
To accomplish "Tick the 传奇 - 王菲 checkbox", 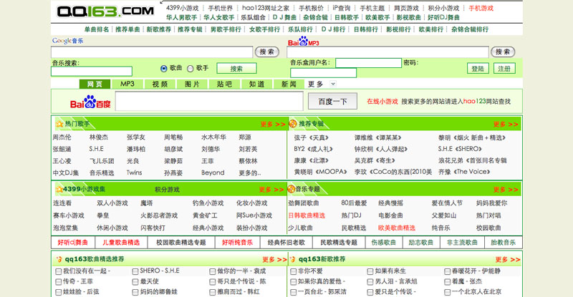I will (59, 282).
